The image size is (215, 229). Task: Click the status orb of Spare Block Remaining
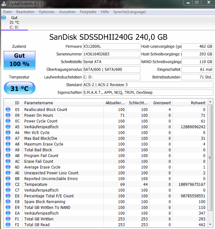(8, 201)
